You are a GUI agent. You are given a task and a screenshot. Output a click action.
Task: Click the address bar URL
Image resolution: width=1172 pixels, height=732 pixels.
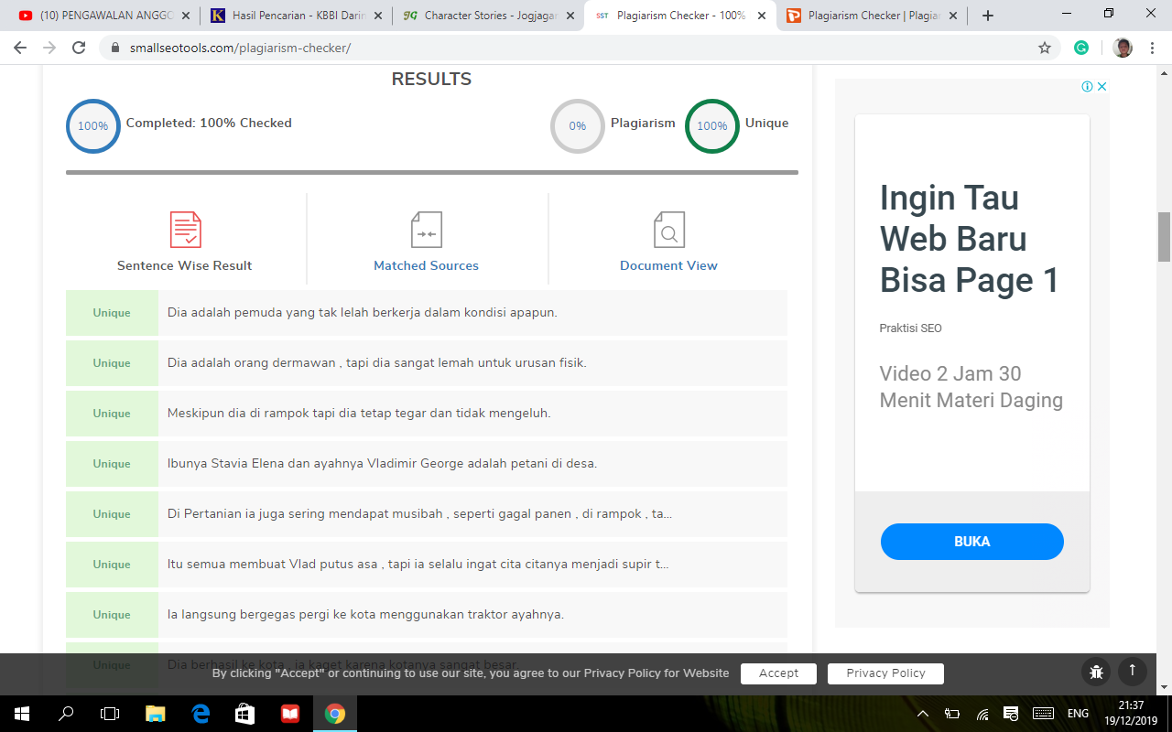pos(238,48)
